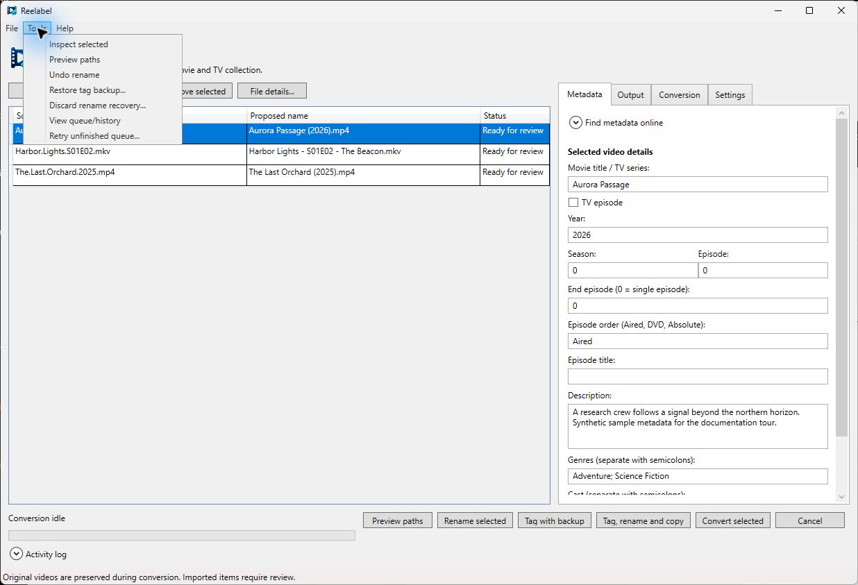
Task: Click the metadata panel vertical scrollbar
Action: tap(842, 278)
